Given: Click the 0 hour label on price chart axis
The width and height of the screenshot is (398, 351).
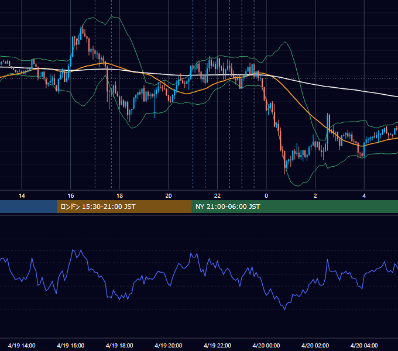Looking at the screenshot, I should click(x=266, y=196).
